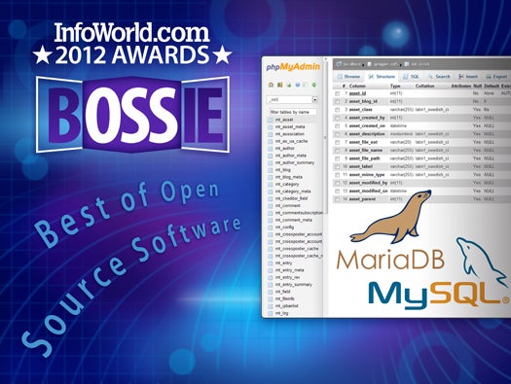Check the asset_file_name column checkbox
Image resolution: width=511 pixels, height=384 pixels.
338,151
